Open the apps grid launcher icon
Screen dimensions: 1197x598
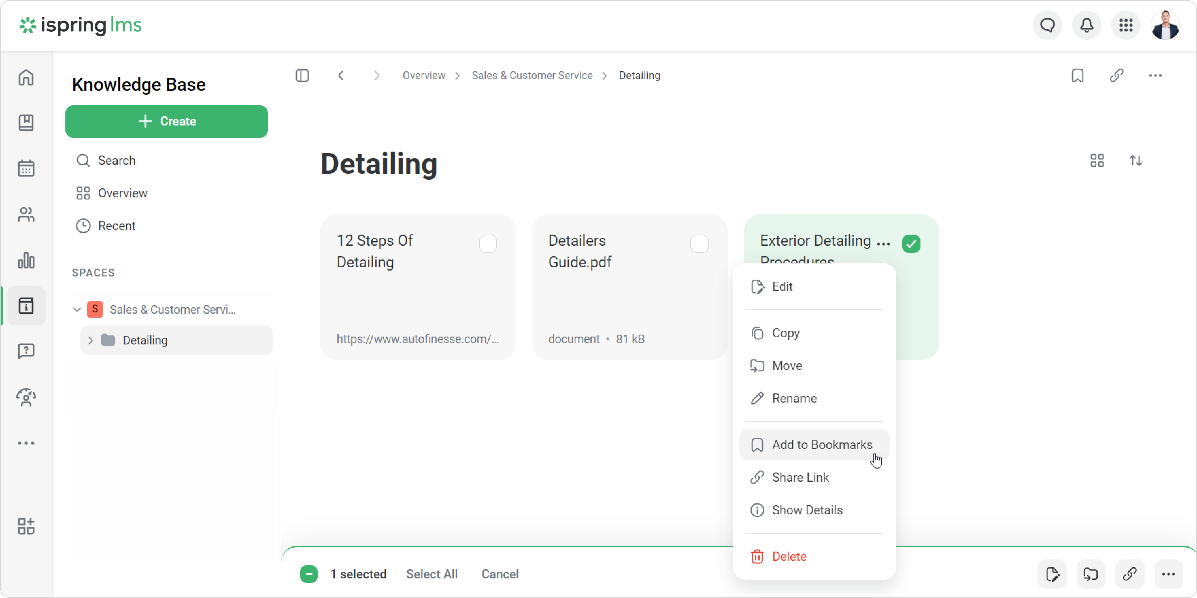pos(1125,25)
